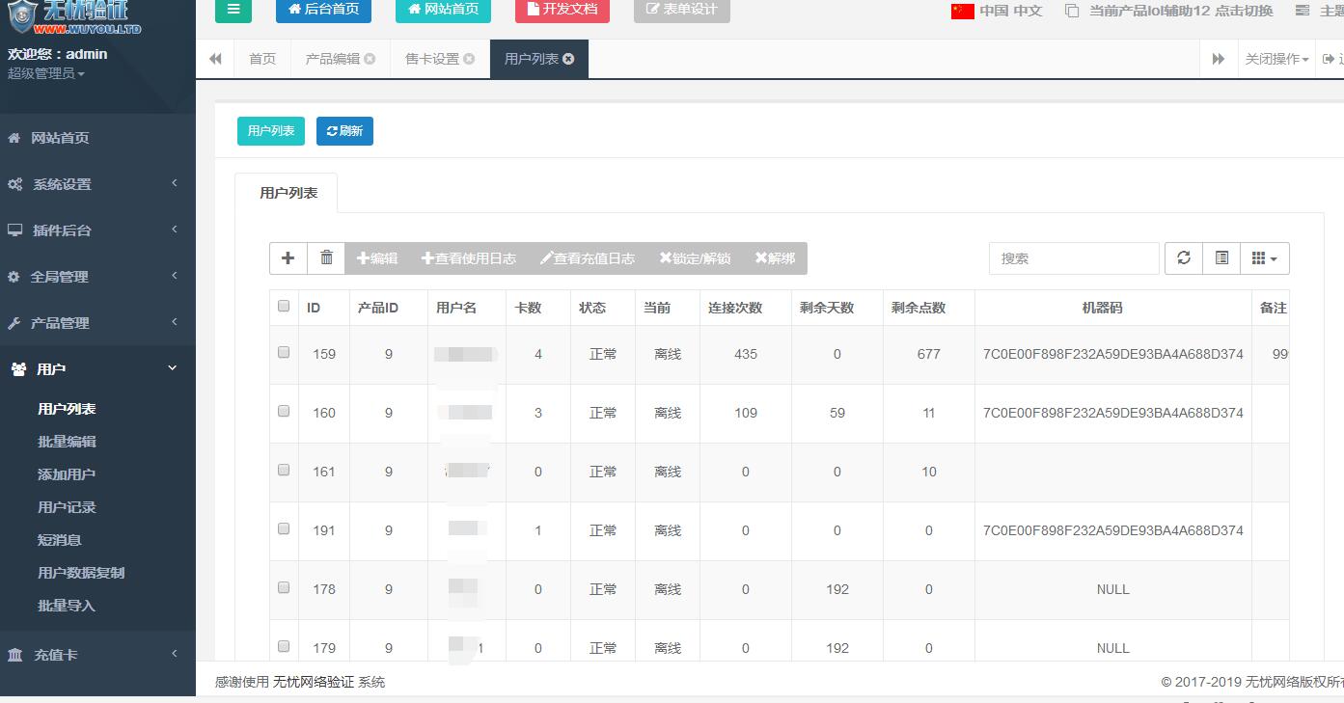Click the blue 刷新 button
Viewport: 1344px width, 703px height.
[x=344, y=131]
